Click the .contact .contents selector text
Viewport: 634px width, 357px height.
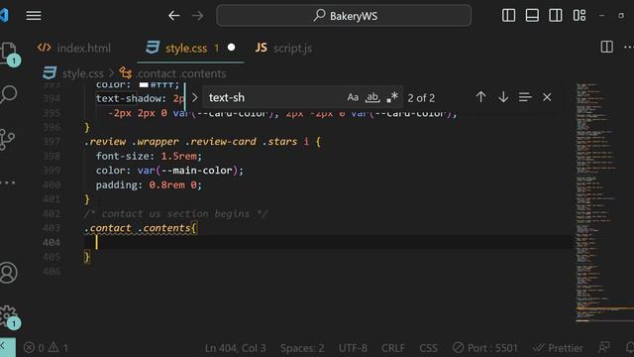click(x=138, y=228)
